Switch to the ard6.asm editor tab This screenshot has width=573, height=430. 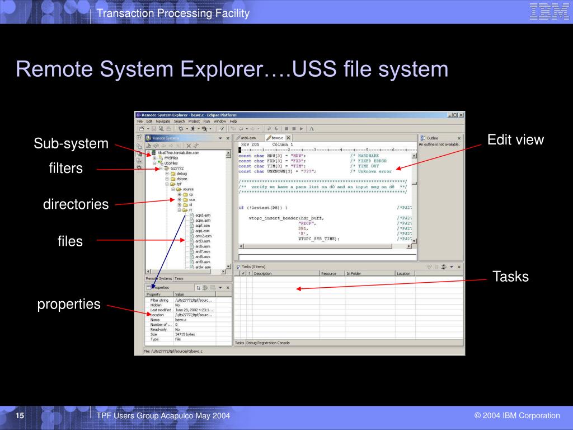[248, 138]
